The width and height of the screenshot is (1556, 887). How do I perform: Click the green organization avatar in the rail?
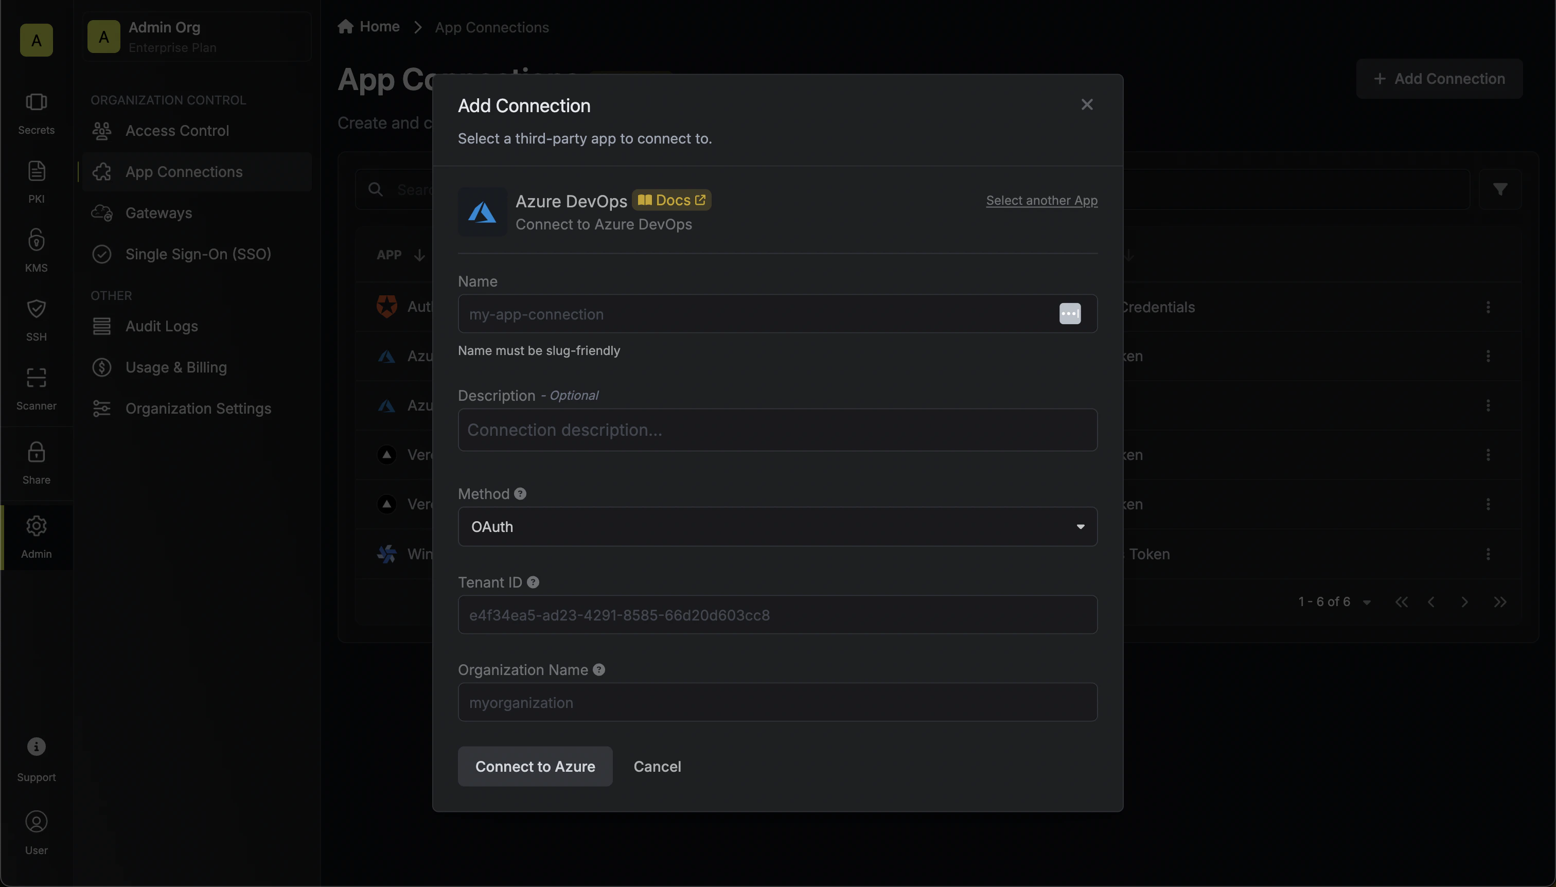pyautogui.click(x=36, y=40)
